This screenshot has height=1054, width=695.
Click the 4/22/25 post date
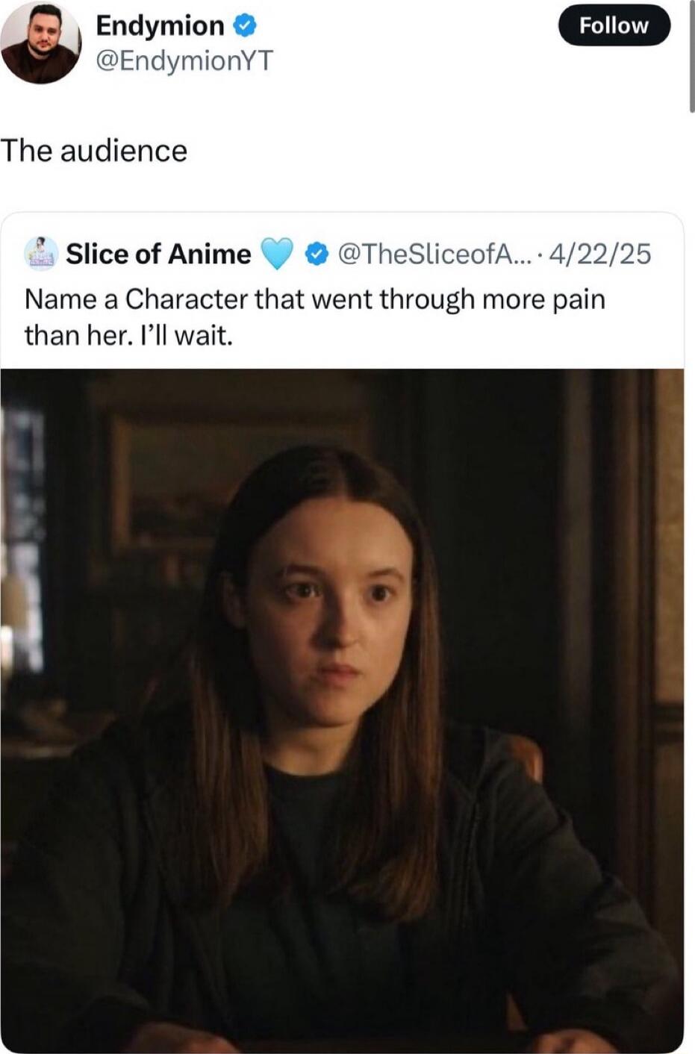[x=599, y=255]
